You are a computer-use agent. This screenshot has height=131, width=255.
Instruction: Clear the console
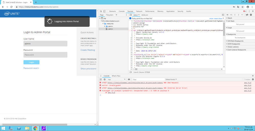pos(104,79)
